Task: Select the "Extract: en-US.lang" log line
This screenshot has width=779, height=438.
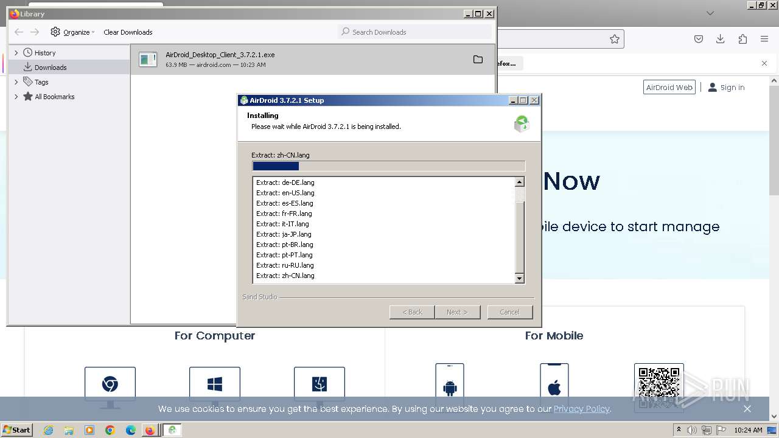Action: (x=285, y=193)
